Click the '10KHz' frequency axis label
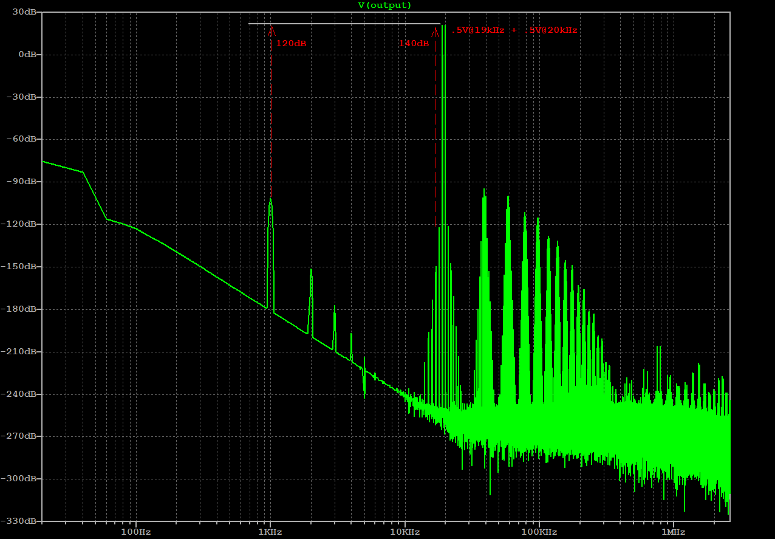Image resolution: width=775 pixels, height=539 pixels. pyautogui.click(x=405, y=532)
